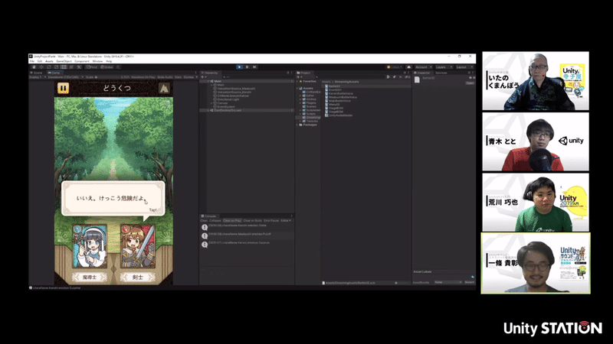Toggle Clear on Build in Console
The height and width of the screenshot is (344, 613).
[x=252, y=221]
